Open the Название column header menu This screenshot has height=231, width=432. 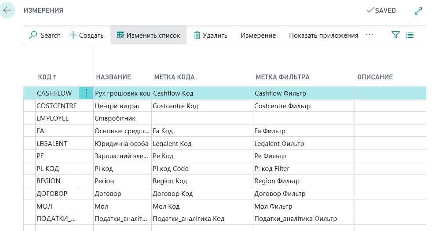[113, 77]
